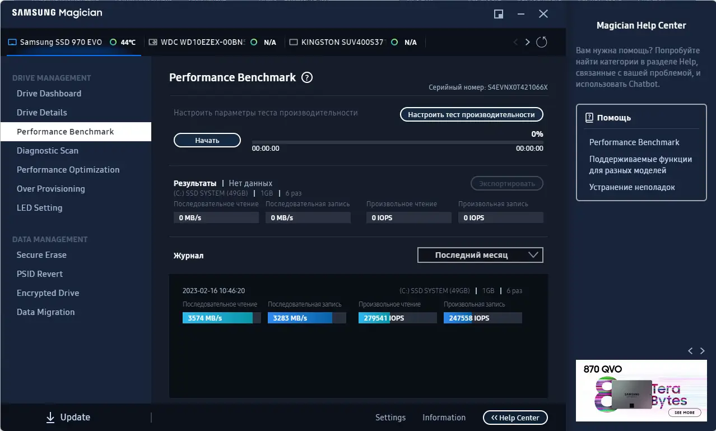This screenshot has width=716, height=431.
Task: Click the 870 QVO advertisement banner
Action: (x=641, y=391)
